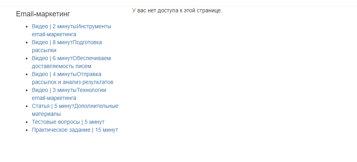The width and height of the screenshot is (357, 162).
Task: Select the 'Видео | 4 минуты' entry
Action: pyautogui.click(x=54, y=74)
